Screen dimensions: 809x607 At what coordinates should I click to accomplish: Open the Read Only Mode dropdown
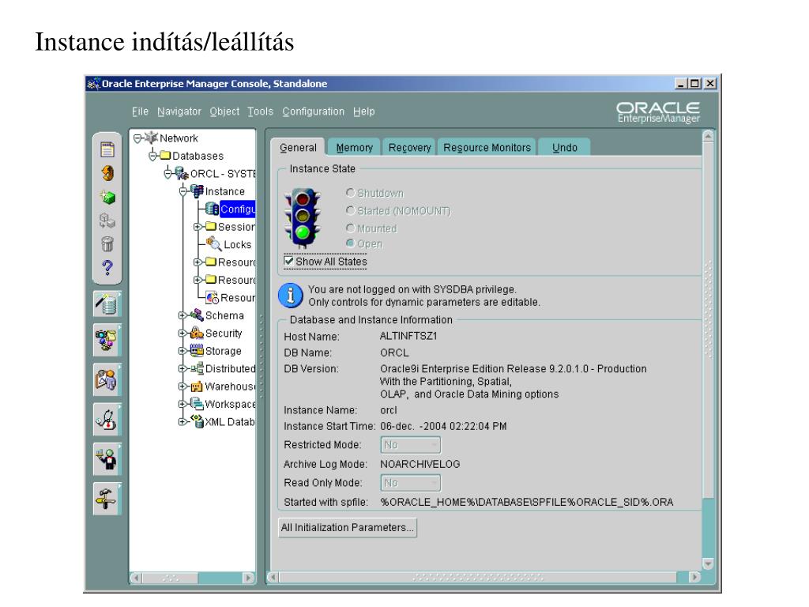411,483
